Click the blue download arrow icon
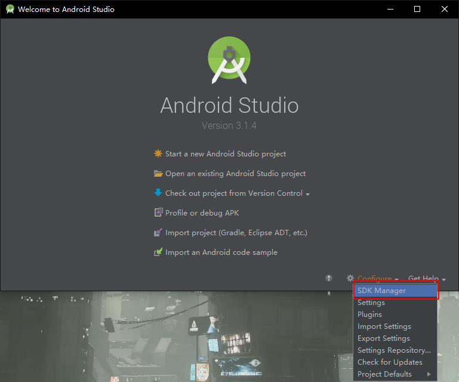This screenshot has width=459, height=382. tap(158, 193)
